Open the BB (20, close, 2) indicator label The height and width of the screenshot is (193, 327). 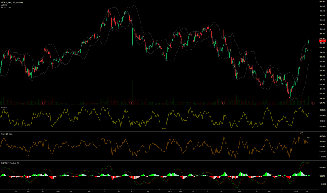pyautogui.click(x=7, y=7)
